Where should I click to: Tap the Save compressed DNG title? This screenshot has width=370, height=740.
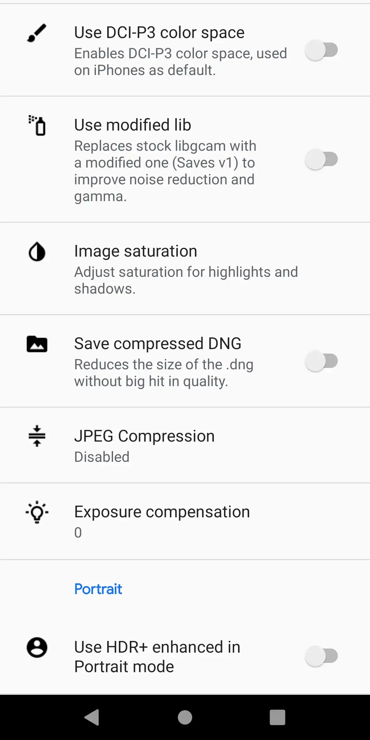click(158, 344)
